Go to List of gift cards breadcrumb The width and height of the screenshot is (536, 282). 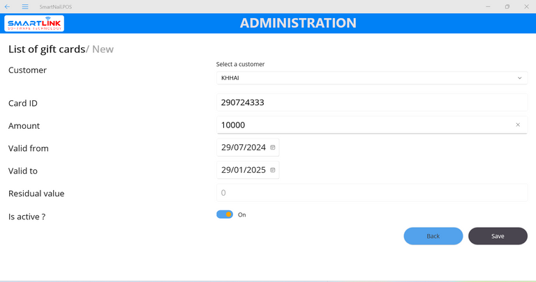[46, 49]
